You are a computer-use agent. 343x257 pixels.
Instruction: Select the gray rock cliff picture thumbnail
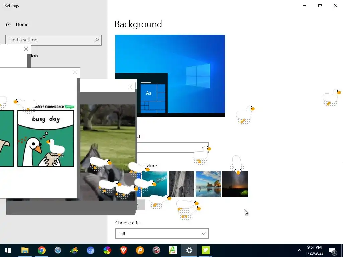(182, 184)
